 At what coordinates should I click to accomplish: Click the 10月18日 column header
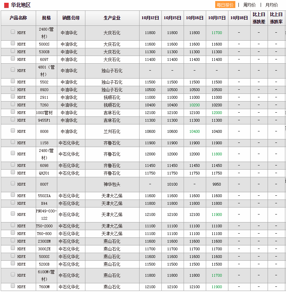tap(239, 18)
